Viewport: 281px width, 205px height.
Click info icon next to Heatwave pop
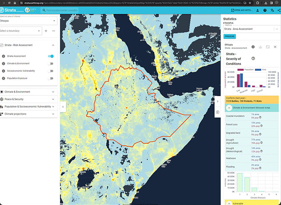pos(260,160)
